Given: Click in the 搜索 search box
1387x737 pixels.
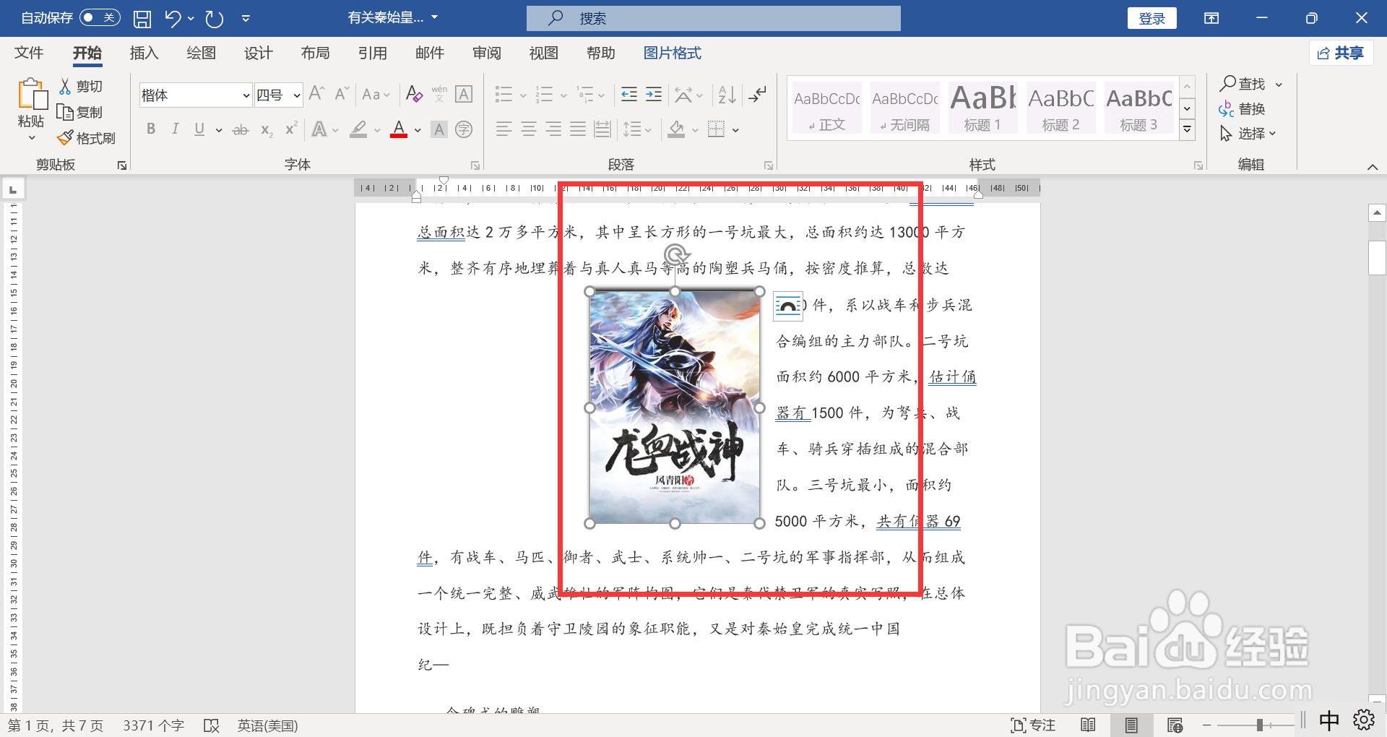Looking at the screenshot, I should coord(714,18).
